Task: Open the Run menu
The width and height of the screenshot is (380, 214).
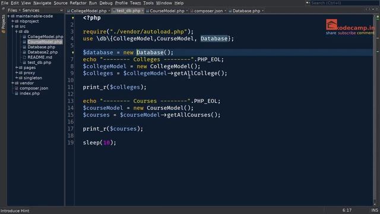Action: (93, 3)
